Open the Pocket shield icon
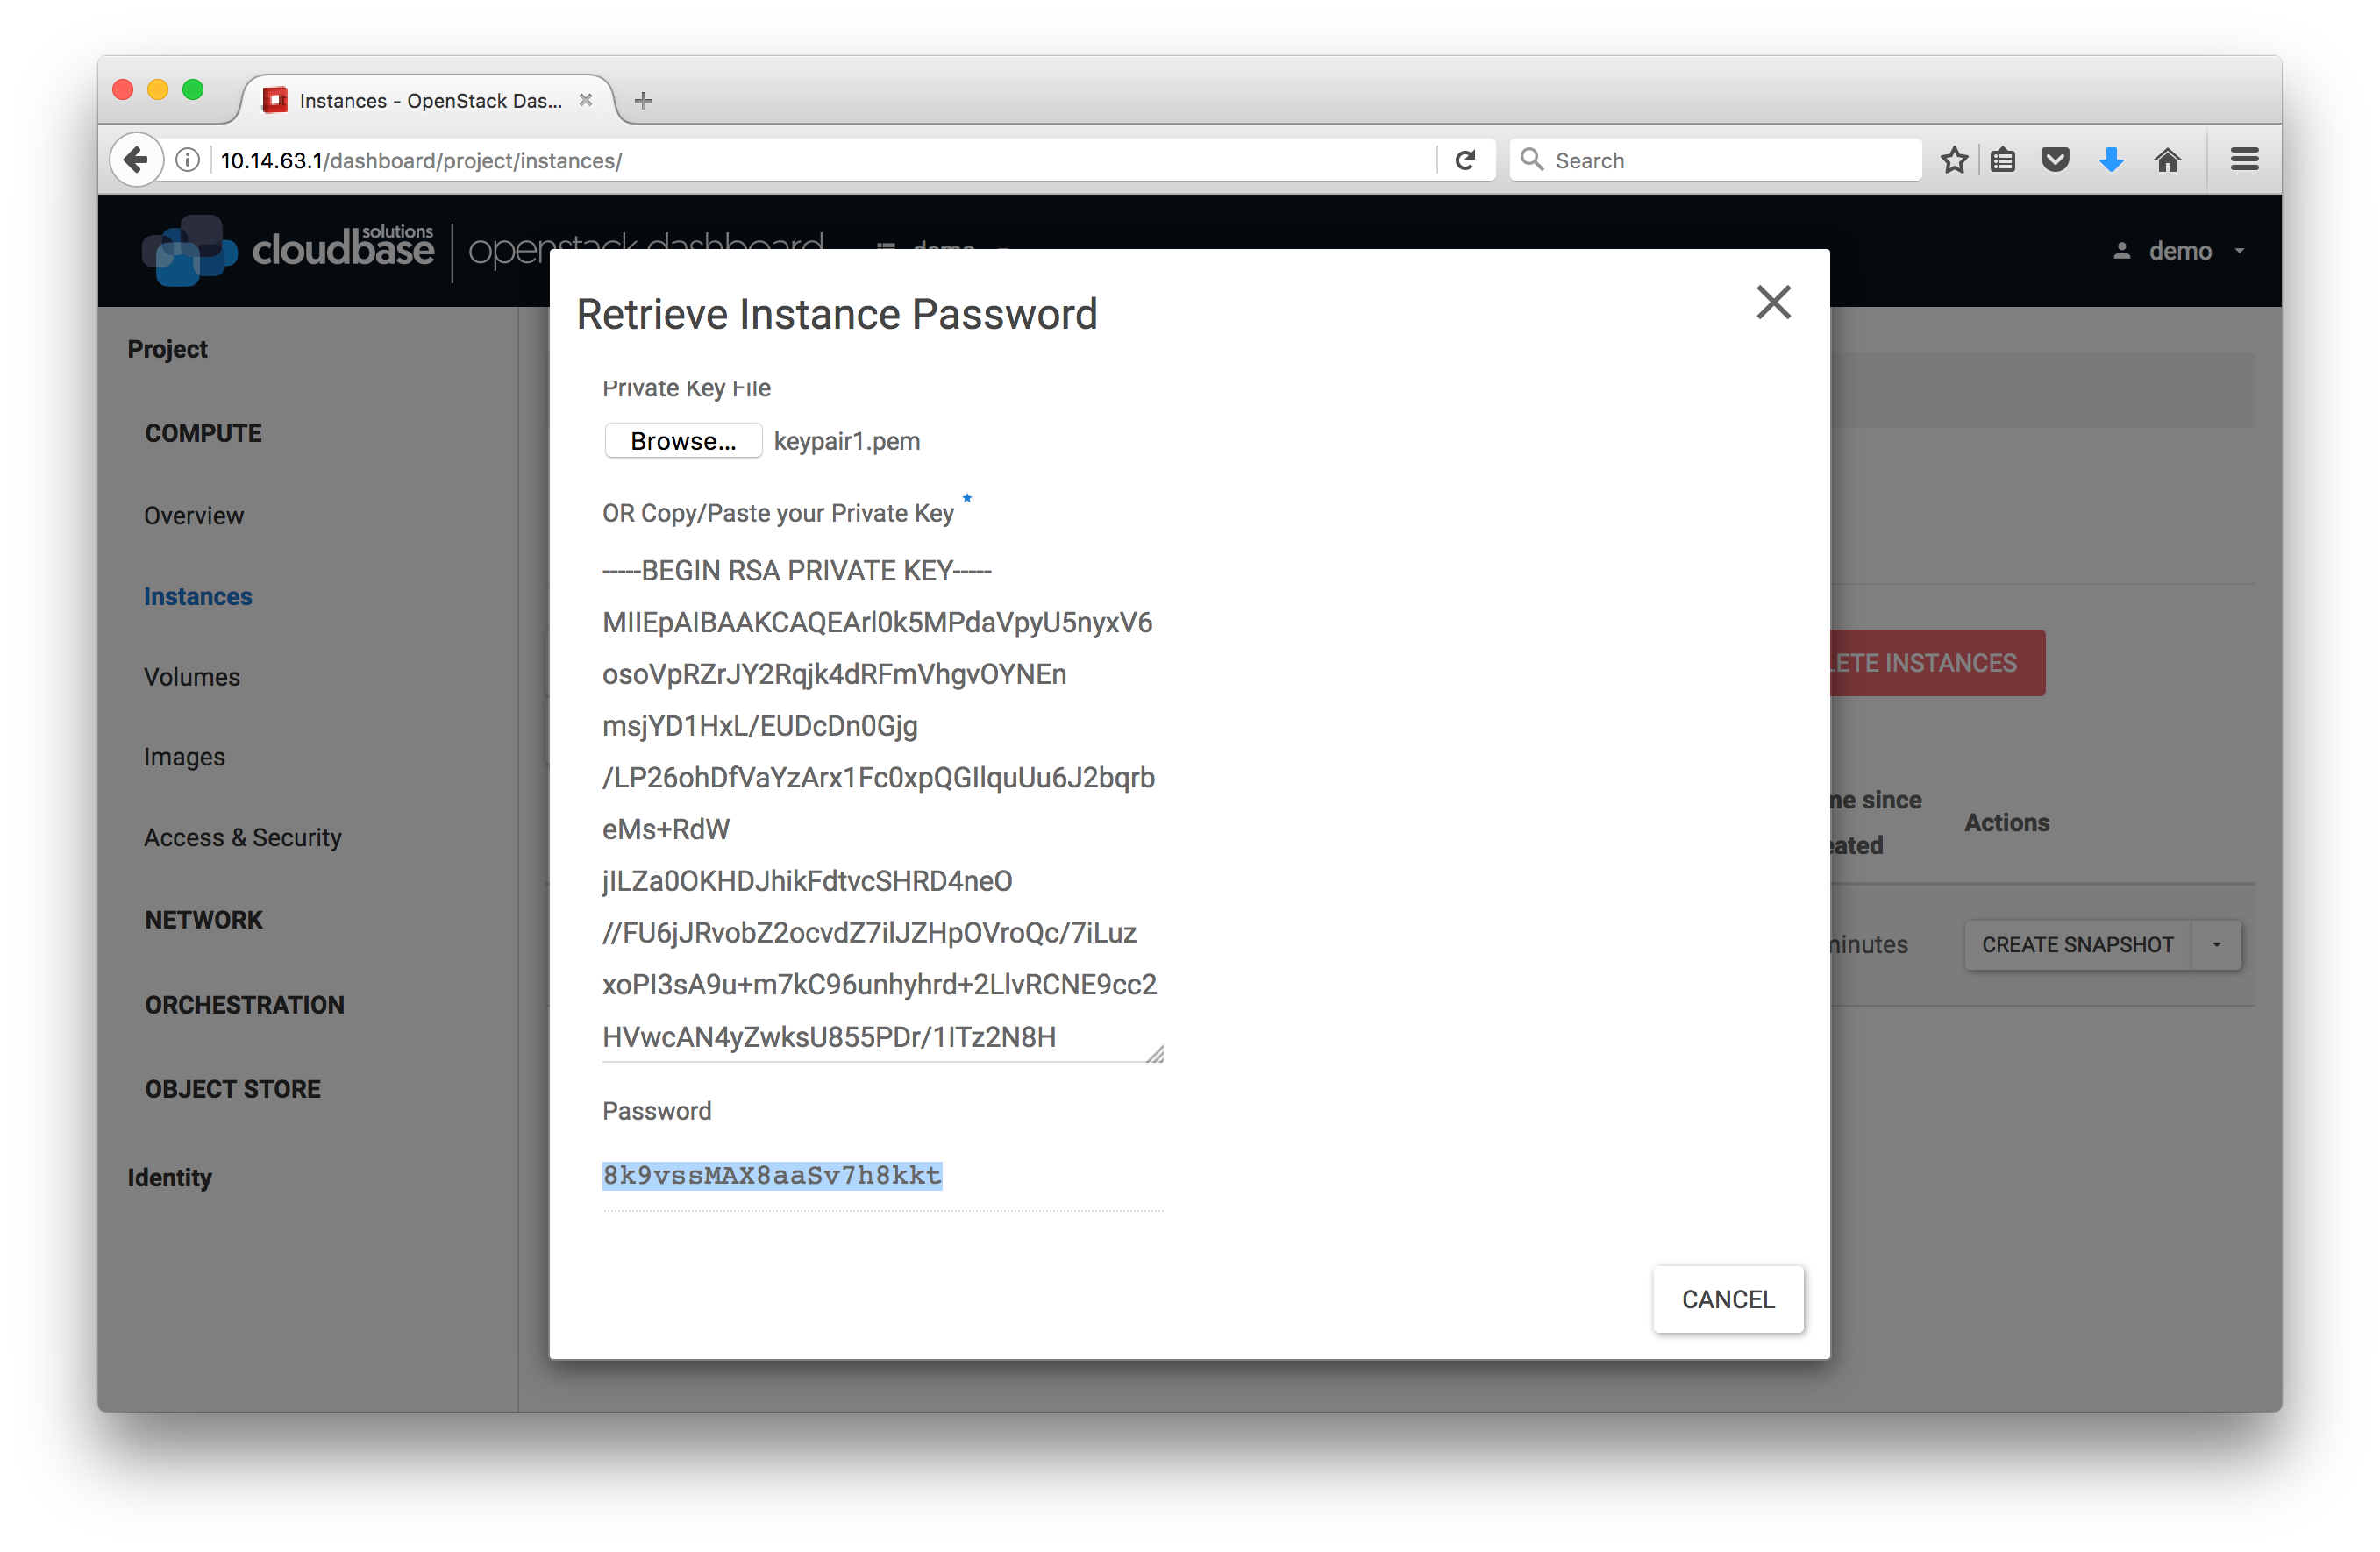The image size is (2380, 1552). (2055, 160)
